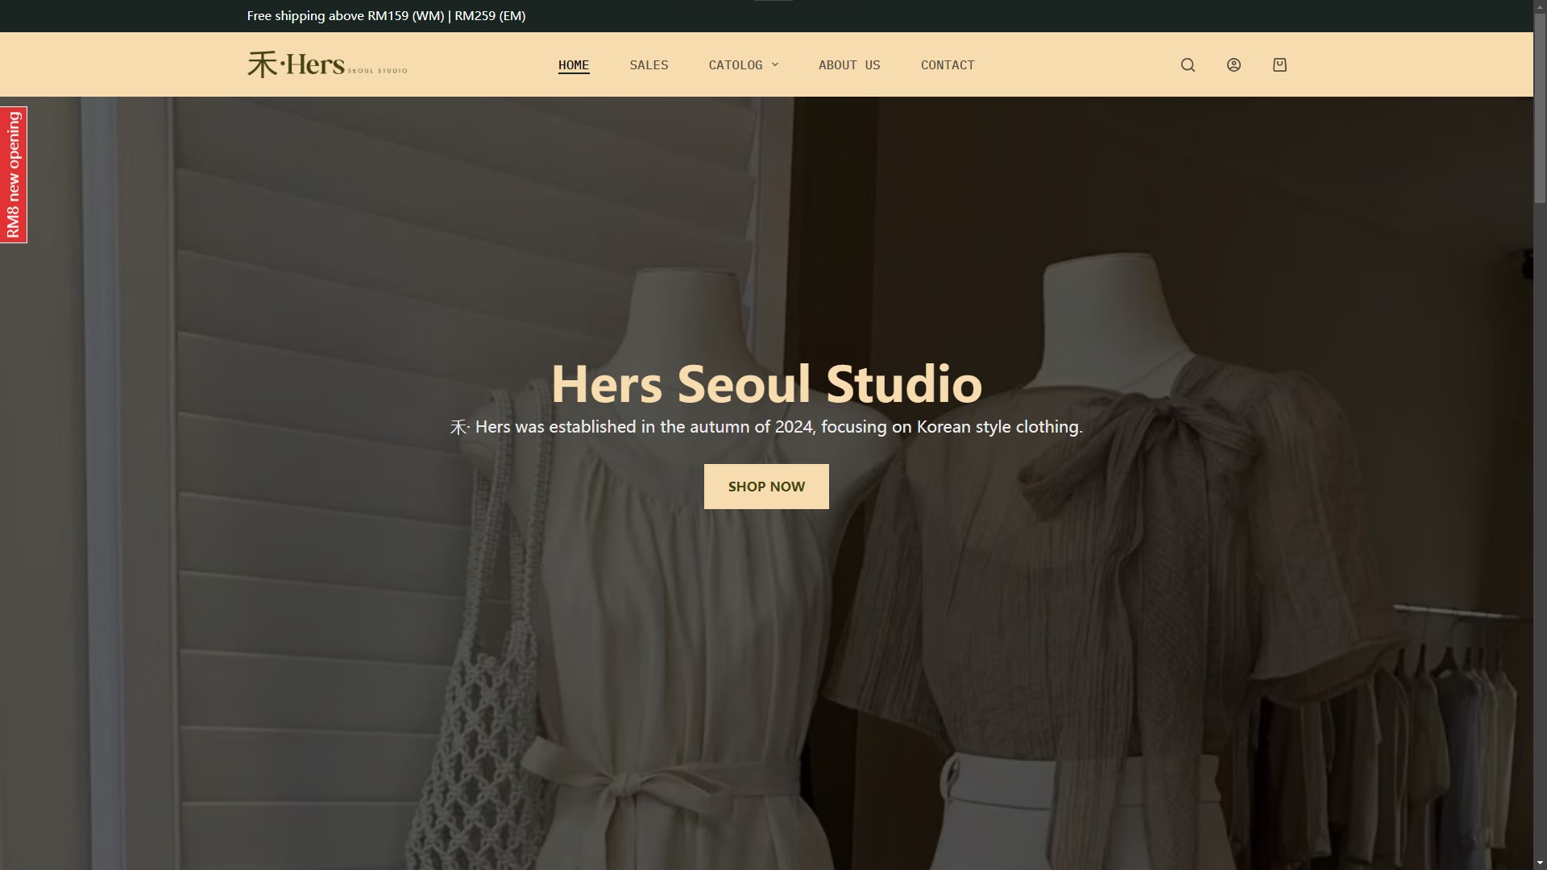This screenshot has width=1547, height=870.
Task: Click the scrollbar down arrow
Action: point(1540,863)
